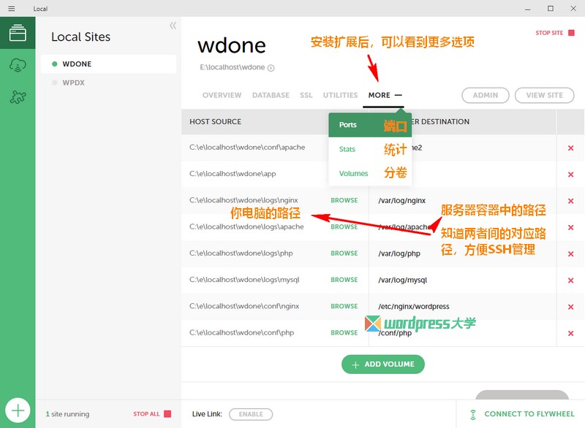Viewport: 585px width, 428px height.
Task: Browse the conf\php host source
Action: [x=344, y=332]
